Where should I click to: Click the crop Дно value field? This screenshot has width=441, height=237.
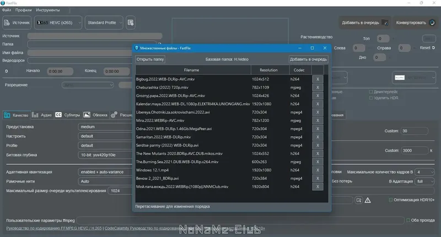[x=379, y=57]
